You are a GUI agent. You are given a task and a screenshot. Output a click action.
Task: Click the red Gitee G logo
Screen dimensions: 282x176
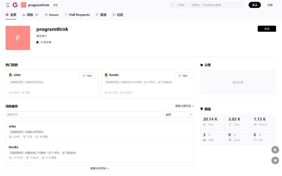pyautogui.click(x=15, y=5)
